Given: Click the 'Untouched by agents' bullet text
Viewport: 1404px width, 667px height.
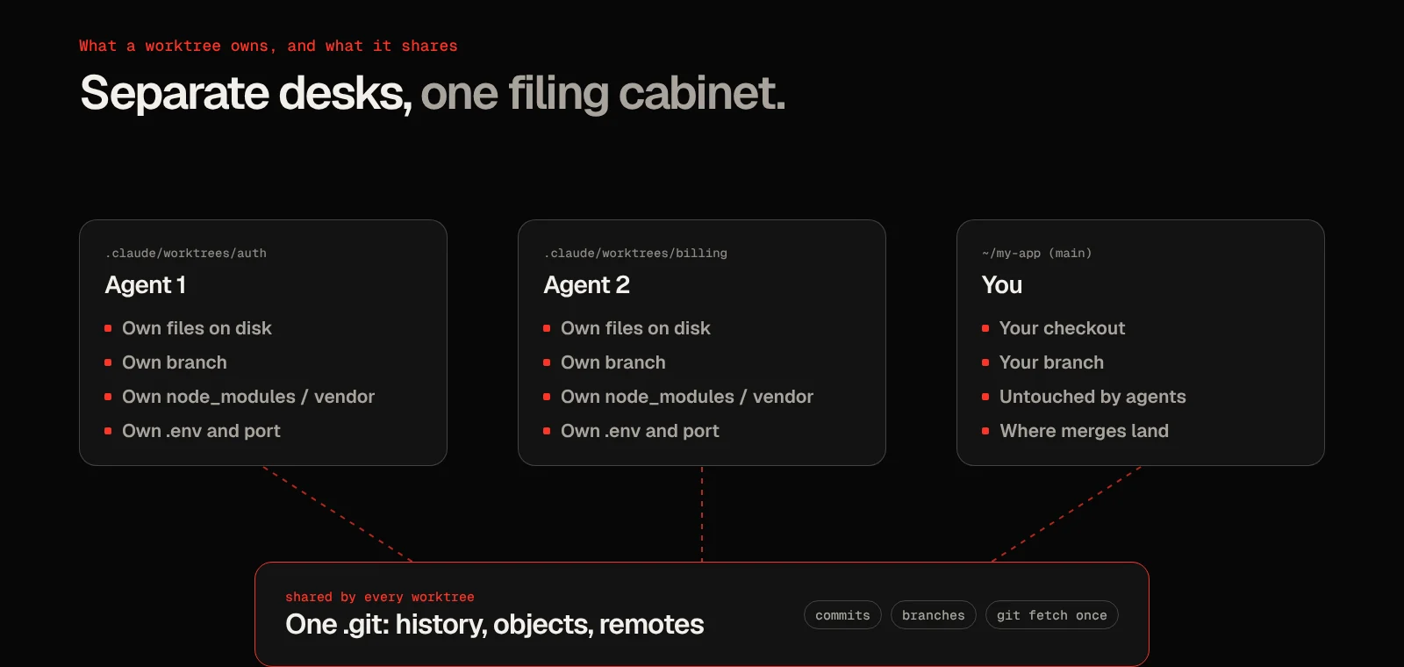Looking at the screenshot, I should click(1092, 397).
